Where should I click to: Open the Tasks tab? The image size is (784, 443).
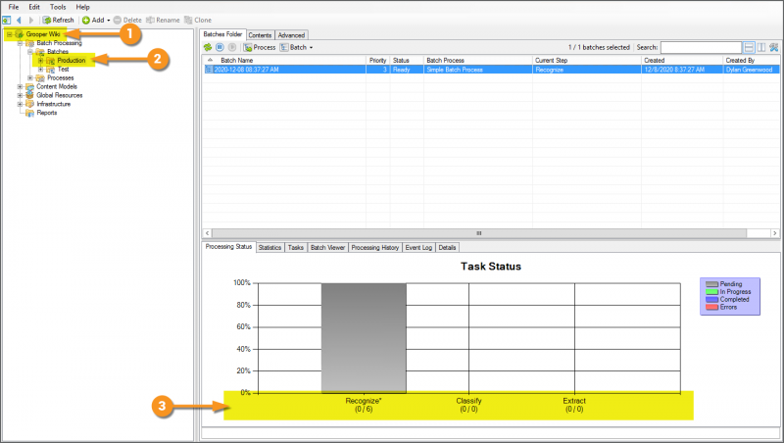pos(296,248)
